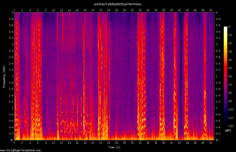Select the -80 value on the dBFS scale

[x=230, y=93]
